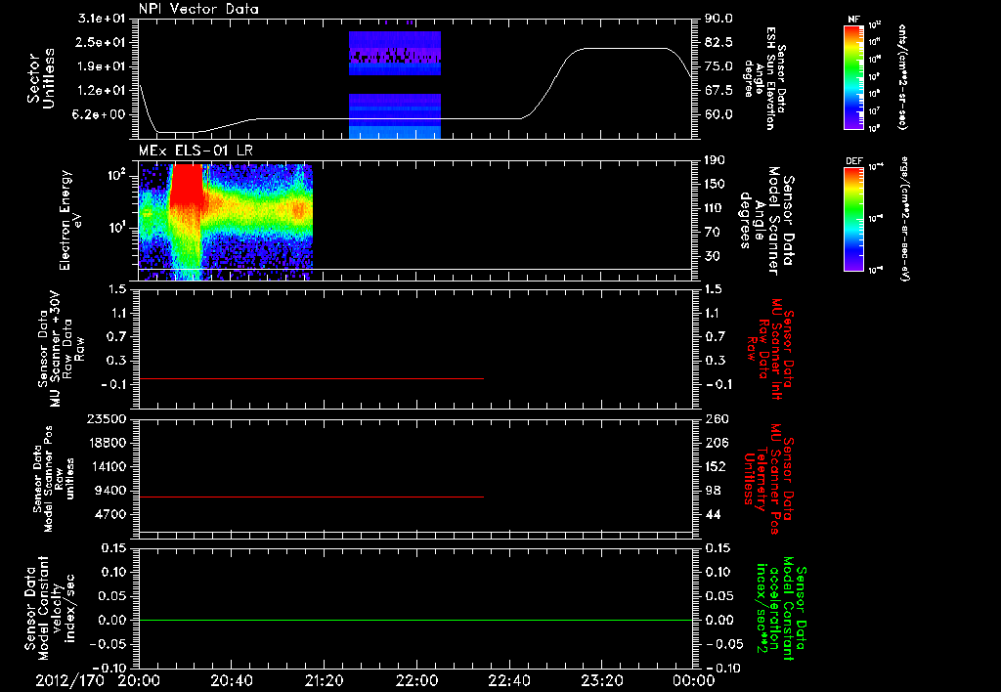Click the 21:20 time axis label
Screen dimensions: 1001x692
click(x=324, y=680)
